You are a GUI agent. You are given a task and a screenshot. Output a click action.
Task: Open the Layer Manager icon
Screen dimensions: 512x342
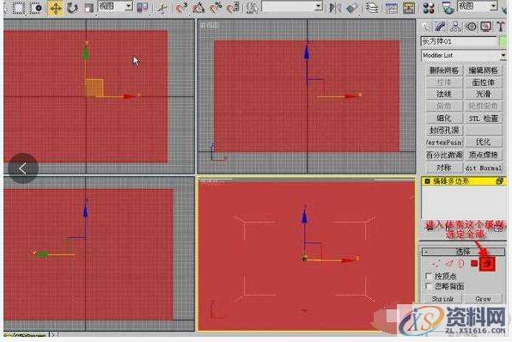[372, 8]
